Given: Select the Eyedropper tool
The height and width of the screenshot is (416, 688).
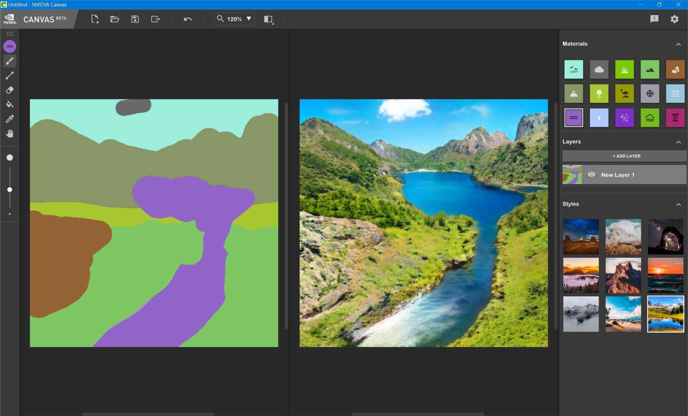Looking at the screenshot, I should (x=10, y=119).
